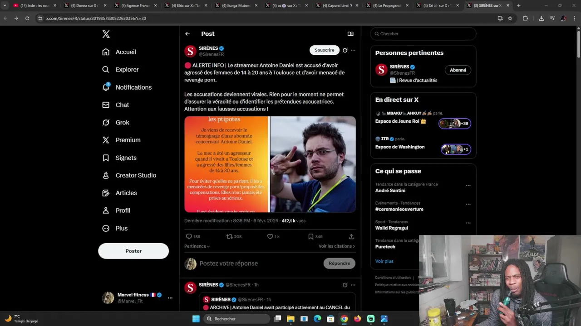Open Chrome extensions puzzle icon
This screenshot has width=581, height=326.
[525, 19]
